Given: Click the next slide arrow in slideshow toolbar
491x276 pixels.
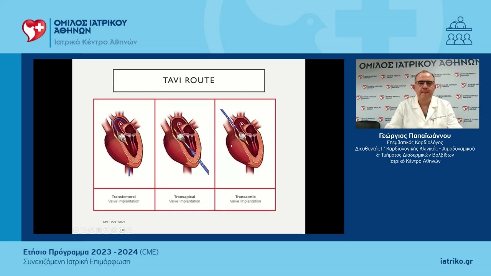Looking at the screenshot, I should click(x=84, y=230).
